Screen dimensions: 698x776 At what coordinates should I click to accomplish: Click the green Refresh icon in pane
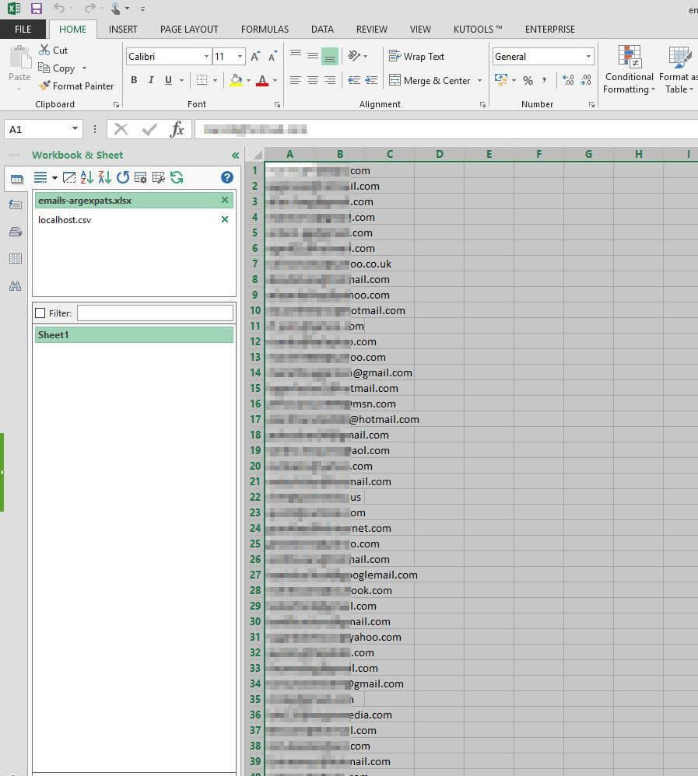tap(177, 177)
